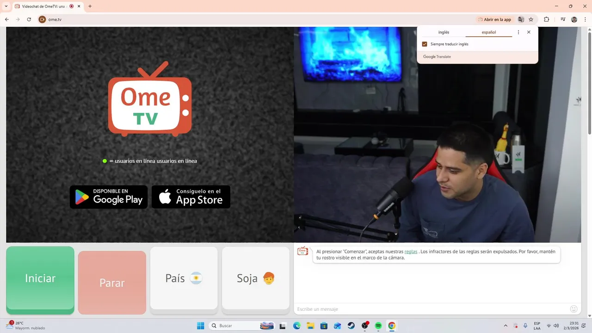
Task: Click the taskbar Buscar search box
Action: pyautogui.click(x=241, y=326)
